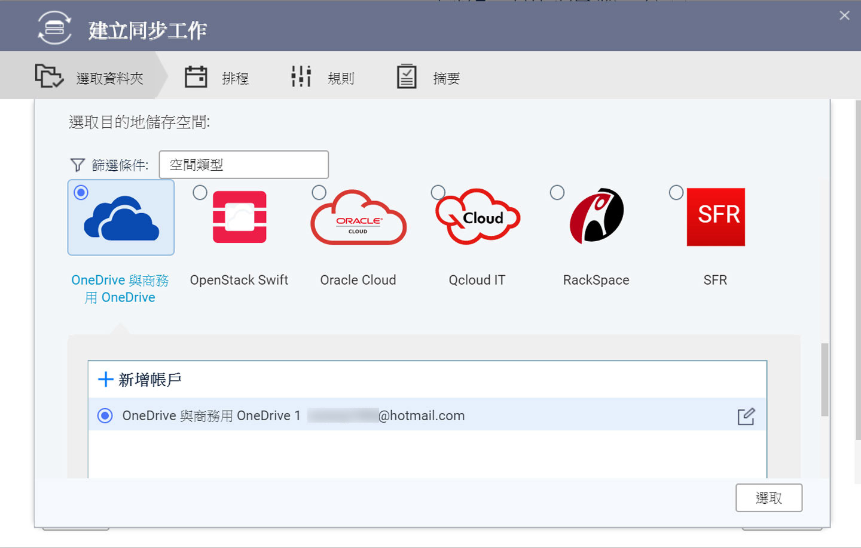Screen dimensions: 861x548
Task: Click the 新增帳戶 add account link
Action: click(149, 380)
